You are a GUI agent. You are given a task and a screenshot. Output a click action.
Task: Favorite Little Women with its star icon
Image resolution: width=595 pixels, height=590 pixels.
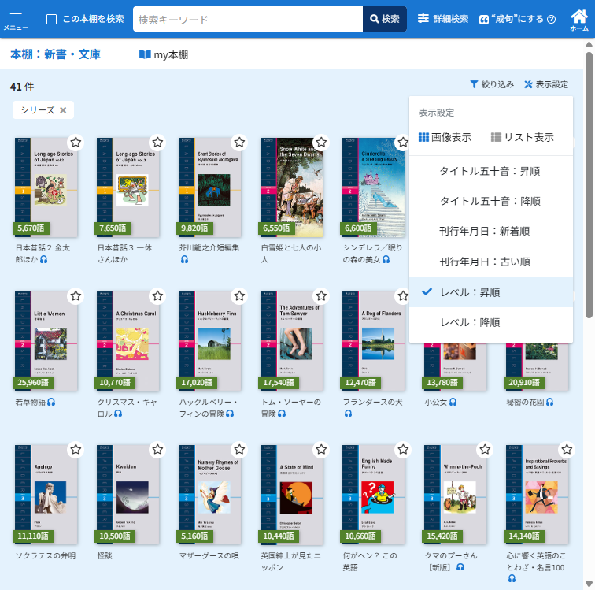[76, 296]
